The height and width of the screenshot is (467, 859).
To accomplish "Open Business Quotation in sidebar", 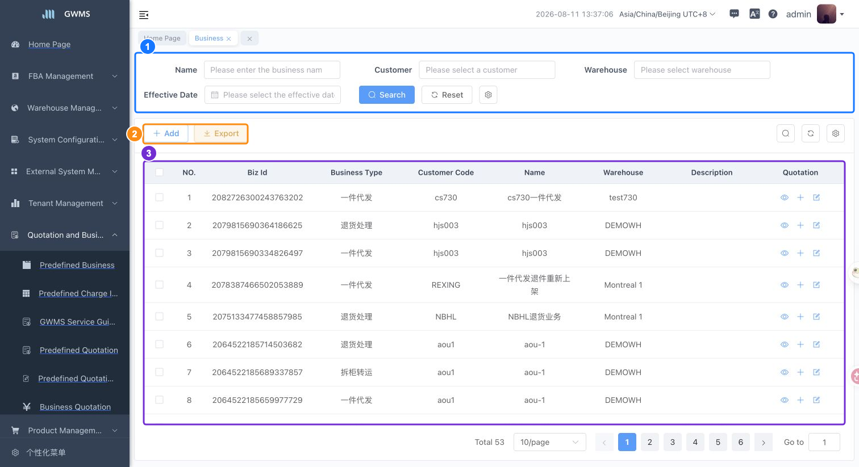I will (75, 407).
